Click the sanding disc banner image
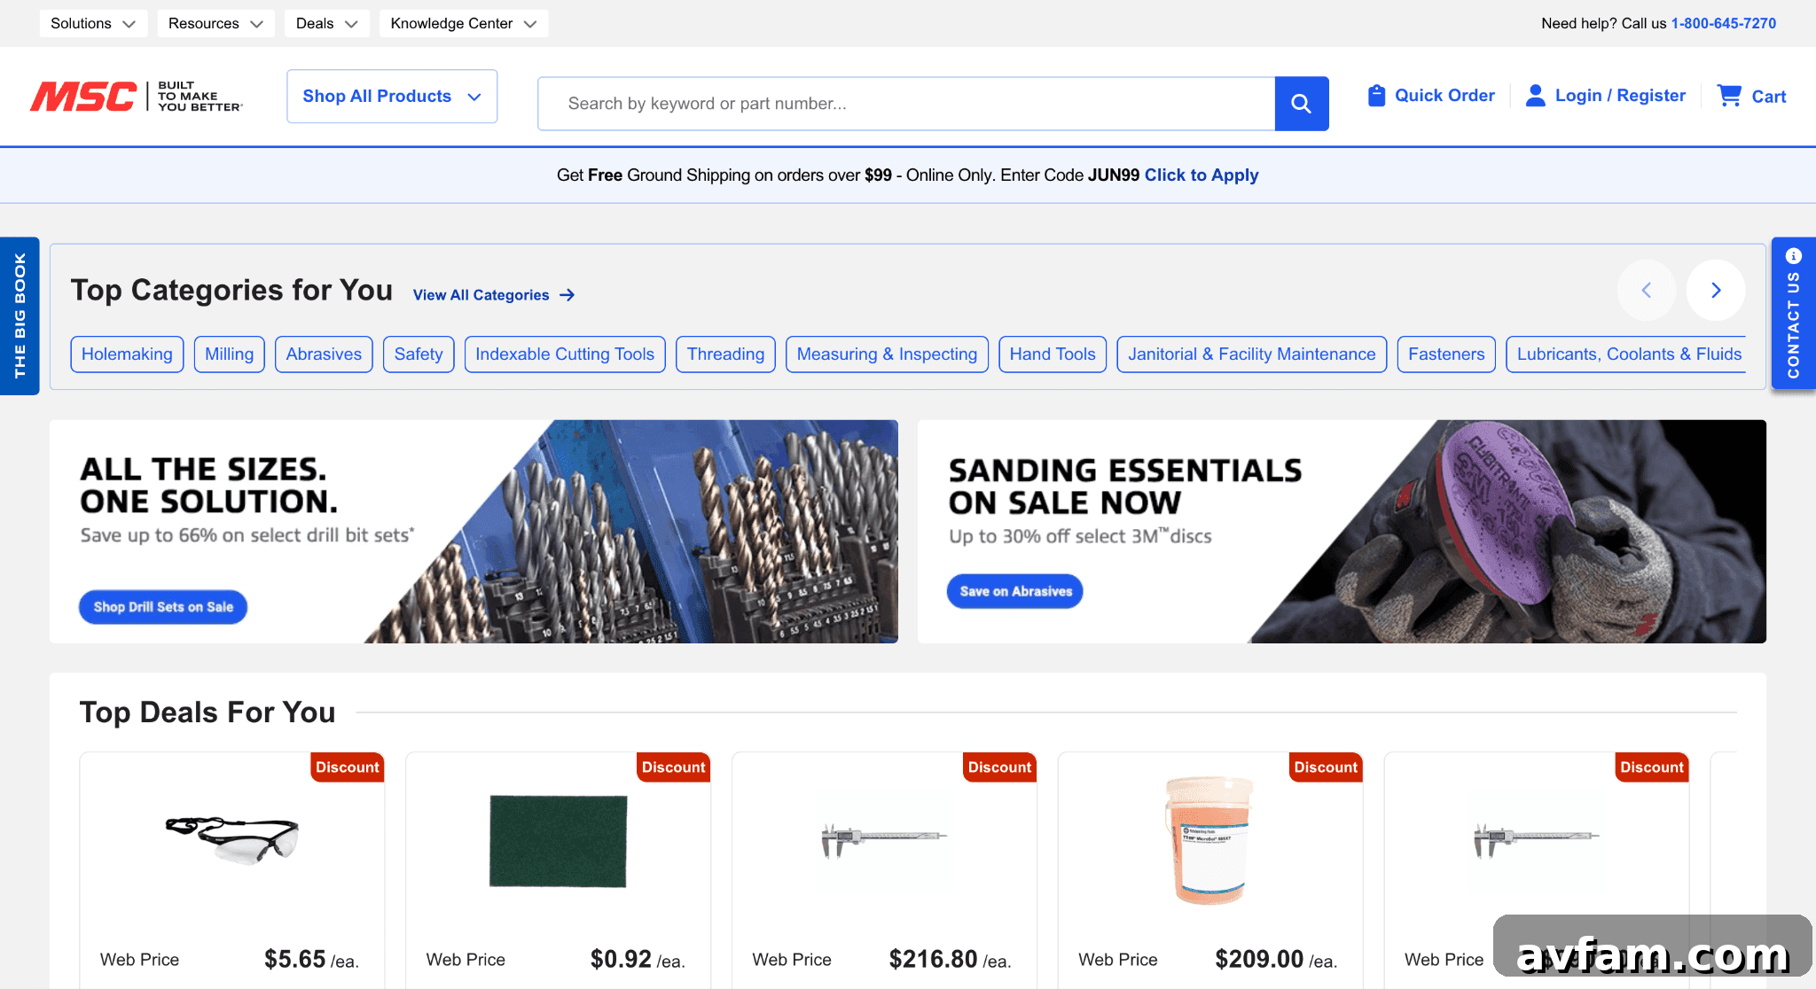Image resolution: width=1816 pixels, height=989 pixels. [x=1342, y=532]
